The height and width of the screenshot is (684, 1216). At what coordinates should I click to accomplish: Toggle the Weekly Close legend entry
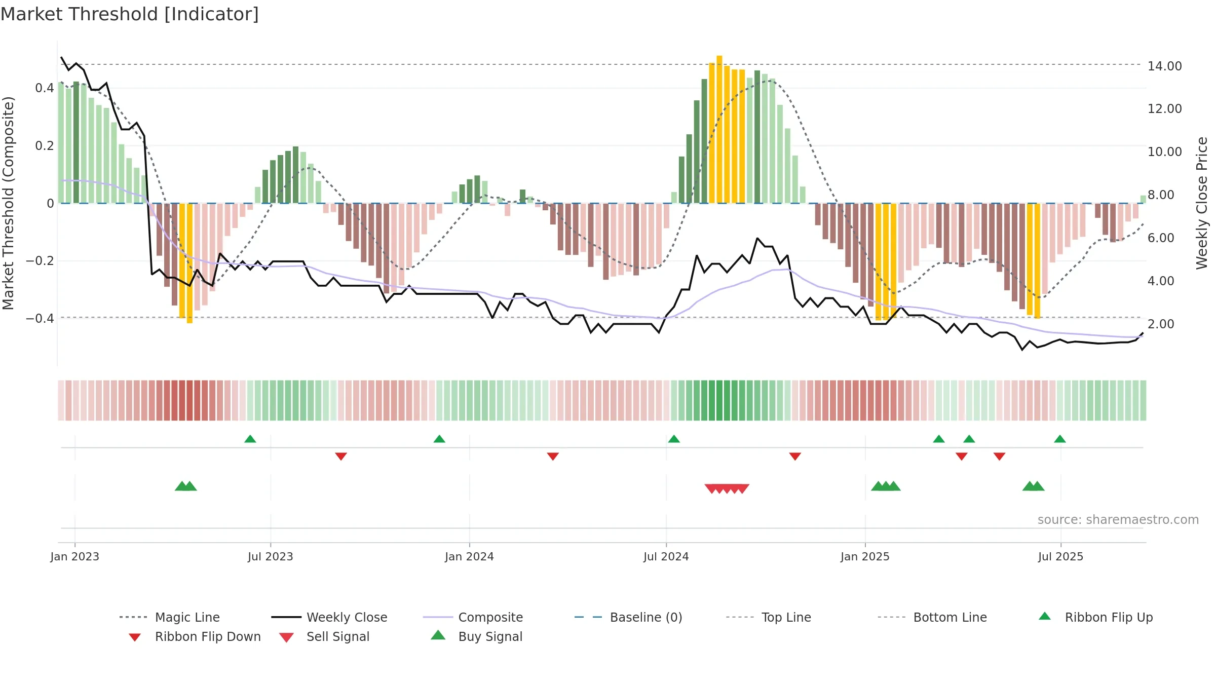329,617
